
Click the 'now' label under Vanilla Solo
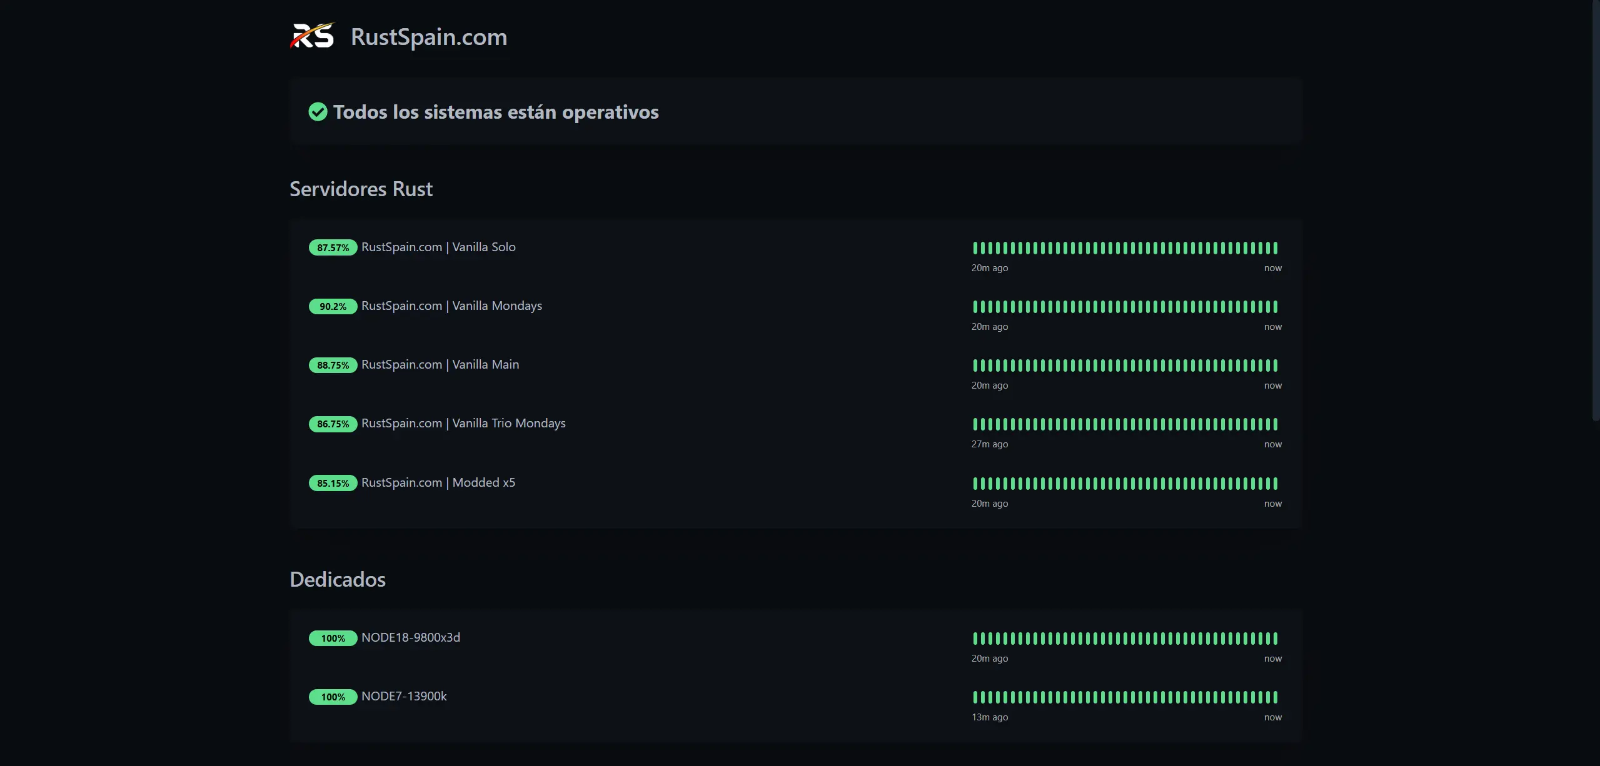click(x=1273, y=268)
